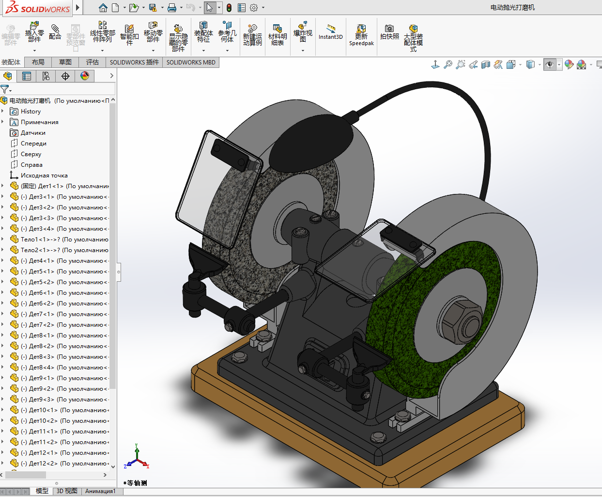
Task: Open the SOLIDWORKS MBD tab
Action: pyautogui.click(x=191, y=62)
